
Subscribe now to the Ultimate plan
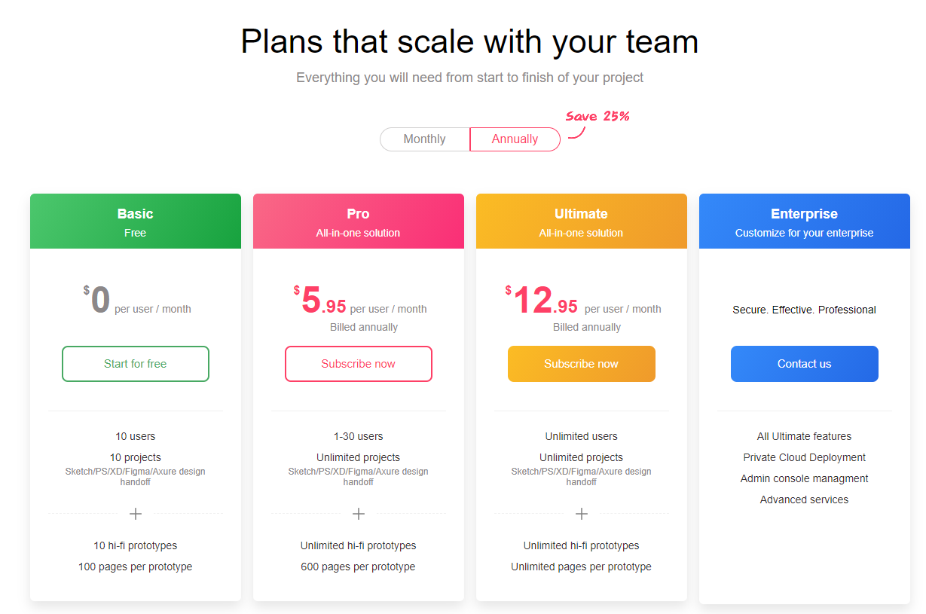coord(582,364)
